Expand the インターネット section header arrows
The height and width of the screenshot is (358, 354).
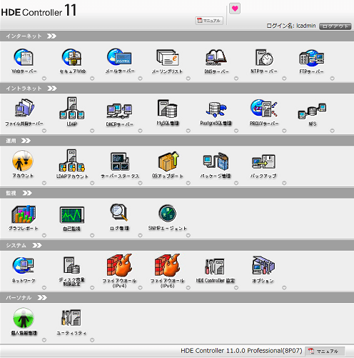point(51,36)
